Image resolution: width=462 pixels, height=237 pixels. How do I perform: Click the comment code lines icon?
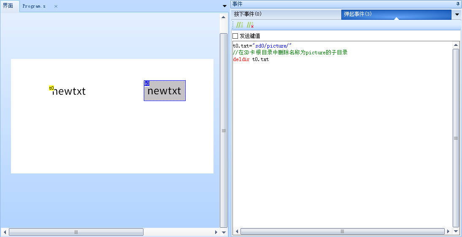pyautogui.click(x=240, y=25)
